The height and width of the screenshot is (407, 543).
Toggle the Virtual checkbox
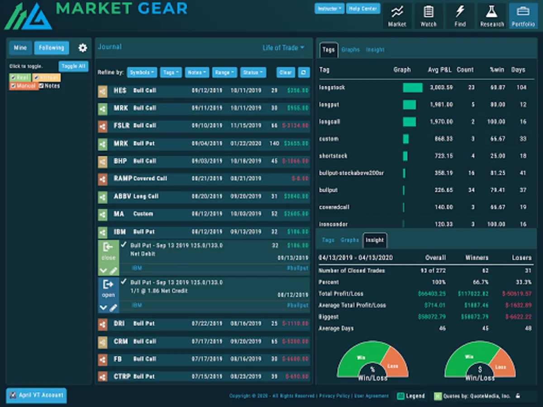point(37,78)
